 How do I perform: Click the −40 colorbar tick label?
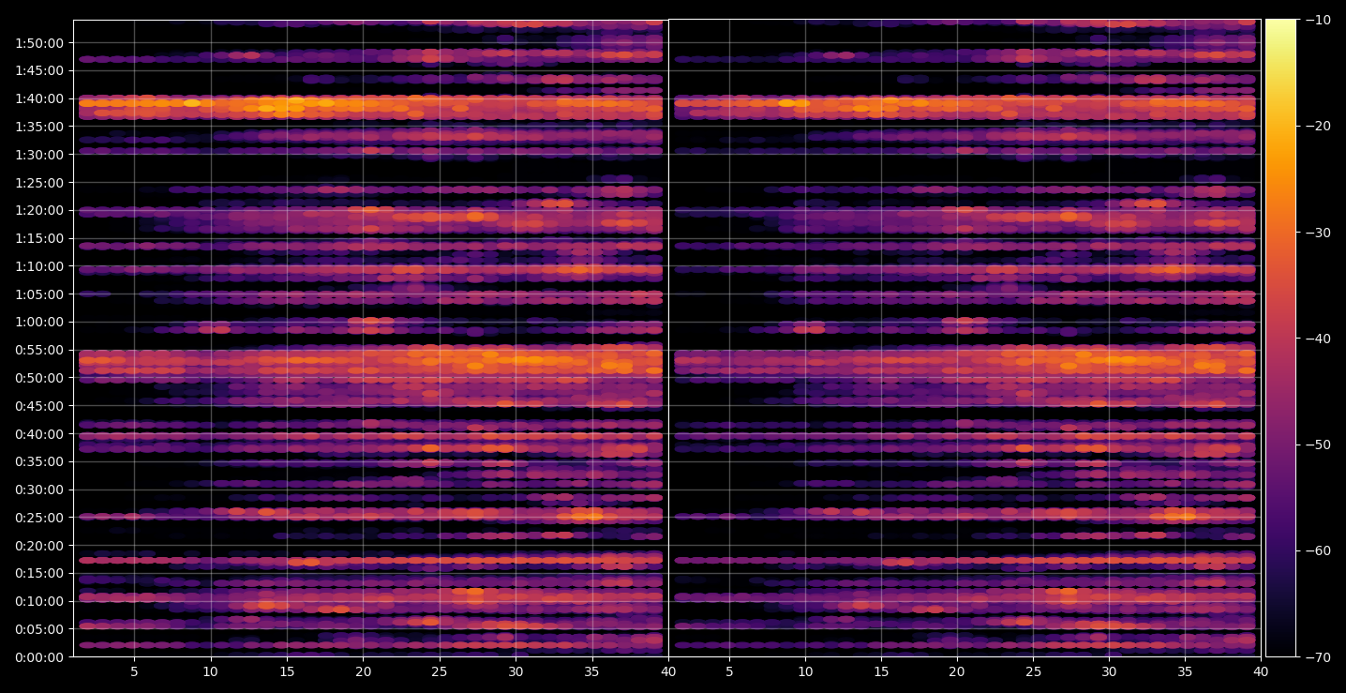[x=1316, y=339]
